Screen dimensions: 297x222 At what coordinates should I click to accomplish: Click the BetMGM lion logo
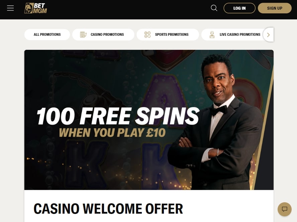pos(29,8)
